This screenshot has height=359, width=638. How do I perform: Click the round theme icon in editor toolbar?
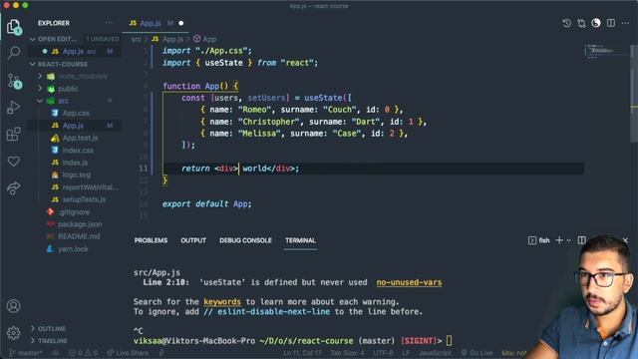(x=596, y=23)
